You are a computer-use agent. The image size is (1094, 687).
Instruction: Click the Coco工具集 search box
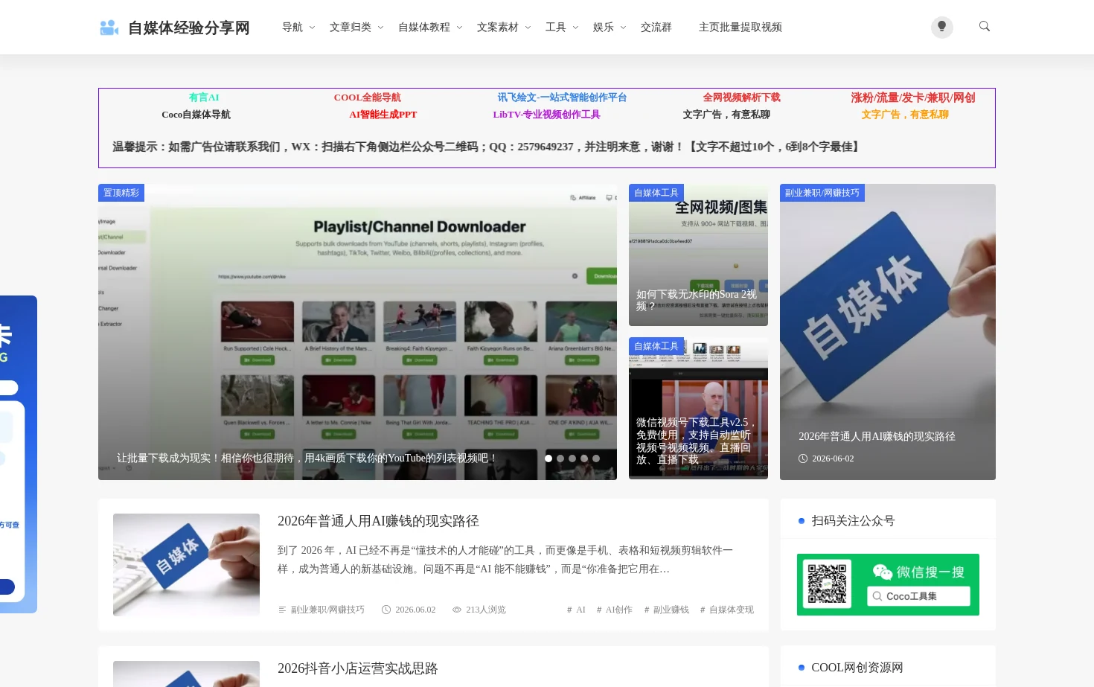[918, 596]
